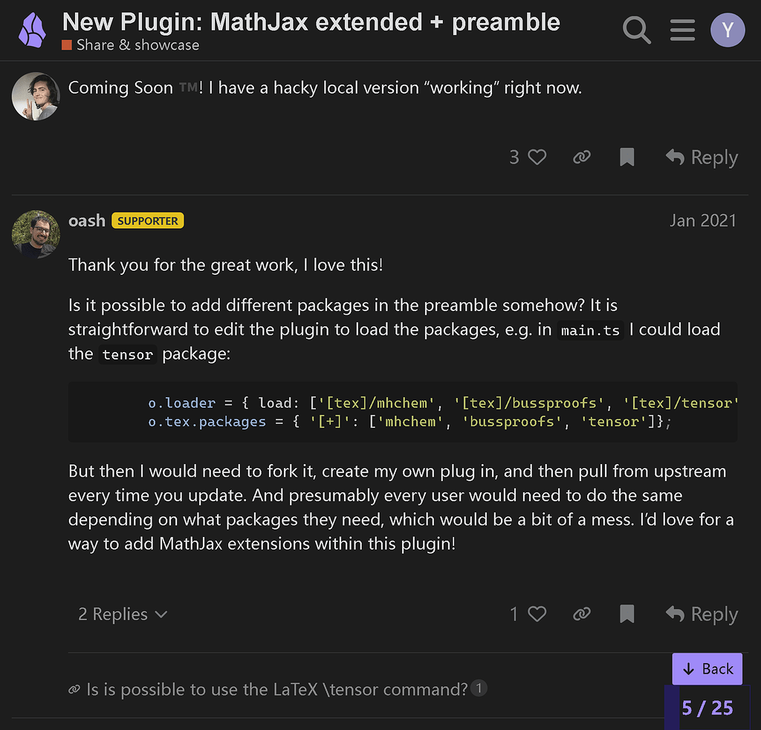This screenshot has width=761, height=730.
Task: Open the hamburger menu icon
Action: (x=682, y=30)
